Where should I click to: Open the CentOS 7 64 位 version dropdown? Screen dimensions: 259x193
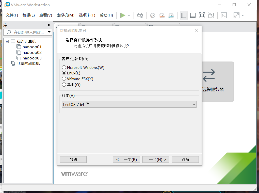(x=129, y=104)
